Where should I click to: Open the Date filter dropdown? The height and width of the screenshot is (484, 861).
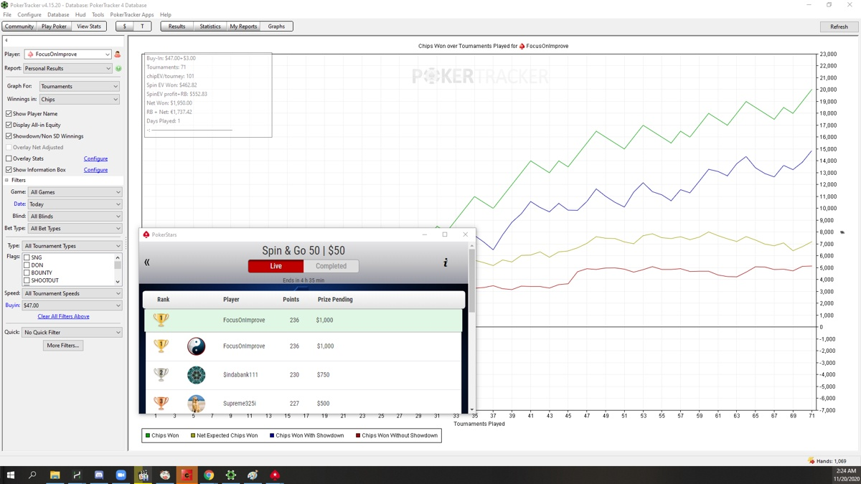75,204
